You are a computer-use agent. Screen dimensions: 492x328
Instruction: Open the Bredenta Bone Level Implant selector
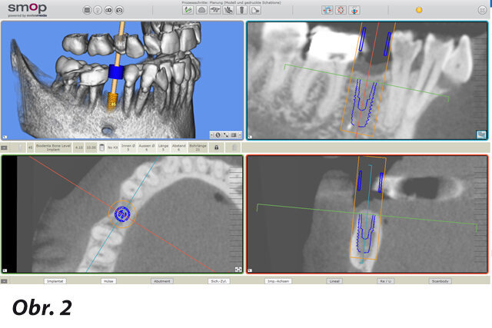(53, 146)
